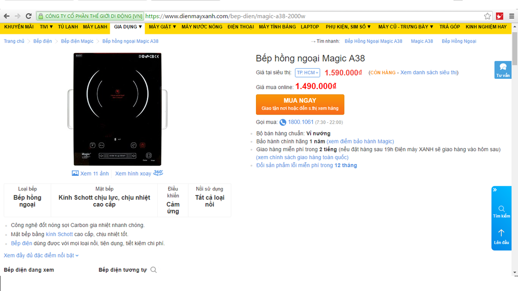This screenshot has height=291, width=518.
Task: Open xem chính sách giao hàng toàn quốc
Action: click(x=303, y=157)
